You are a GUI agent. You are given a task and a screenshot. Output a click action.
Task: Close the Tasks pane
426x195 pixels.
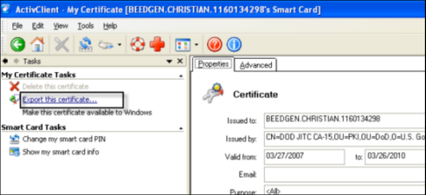(180, 62)
